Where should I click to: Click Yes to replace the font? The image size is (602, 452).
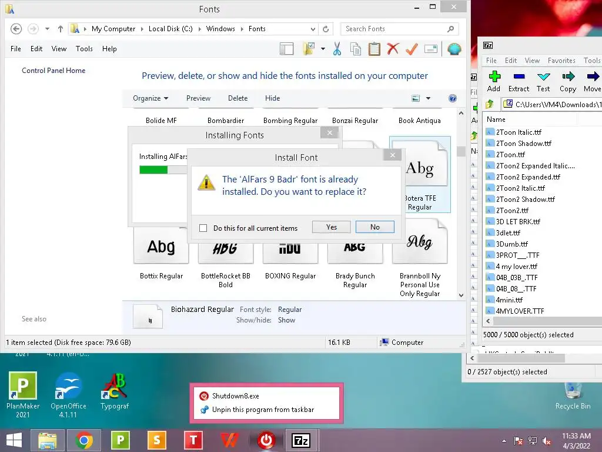tap(332, 227)
